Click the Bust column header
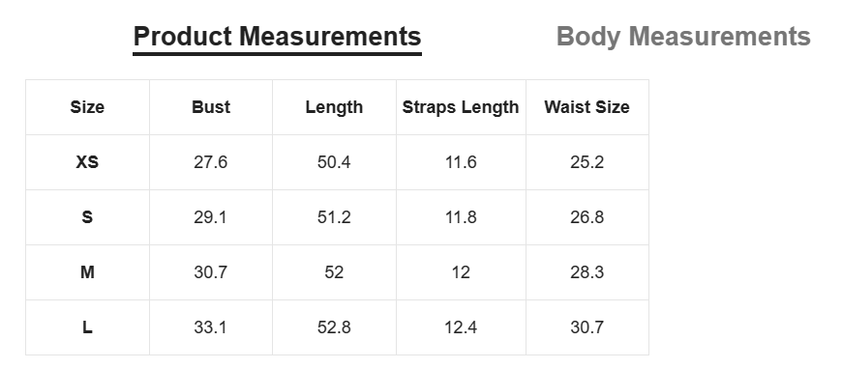The width and height of the screenshot is (842, 369). click(211, 107)
